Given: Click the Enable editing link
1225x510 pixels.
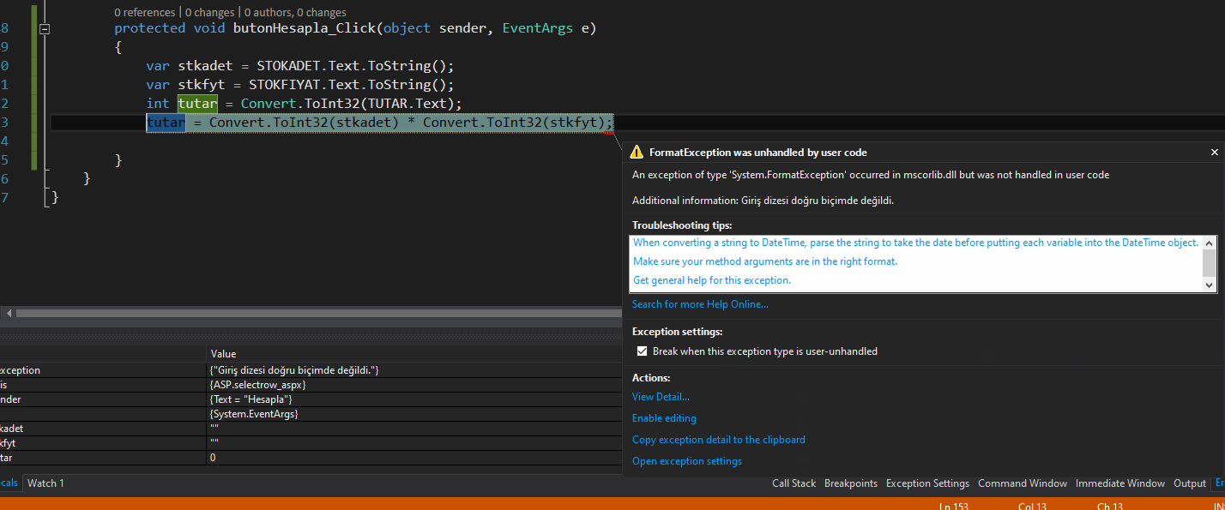Looking at the screenshot, I should tap(664, 418).
